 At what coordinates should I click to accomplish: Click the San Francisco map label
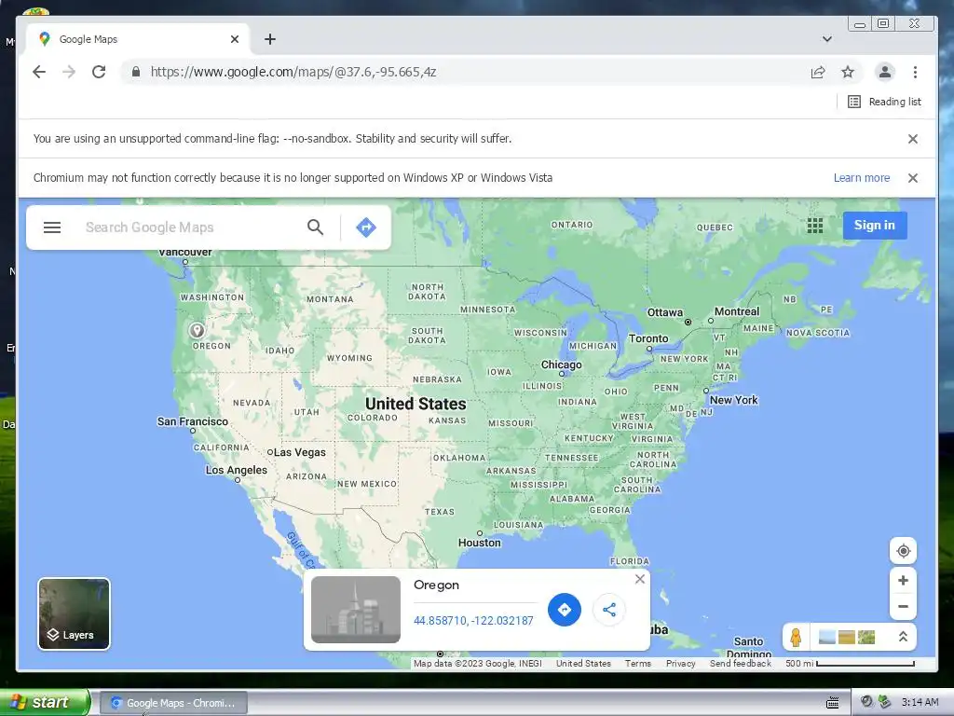pyautogui.click(x=192, y=421)
